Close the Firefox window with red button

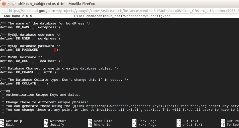pos(4,4)
